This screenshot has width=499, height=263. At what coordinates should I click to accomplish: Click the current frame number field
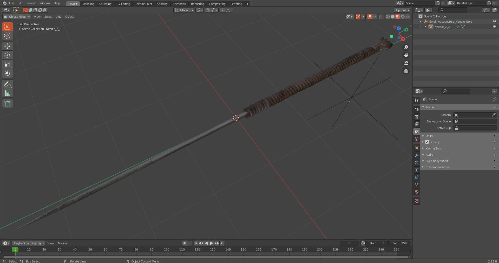coord(349,243)
